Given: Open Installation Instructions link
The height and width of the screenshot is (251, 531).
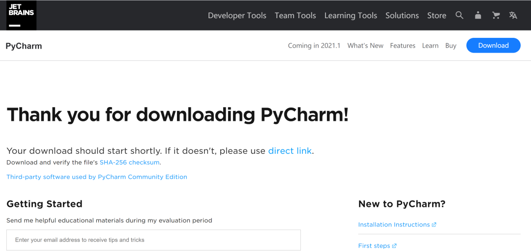Looking at the screenshot, I should click(x=397, y=224).
